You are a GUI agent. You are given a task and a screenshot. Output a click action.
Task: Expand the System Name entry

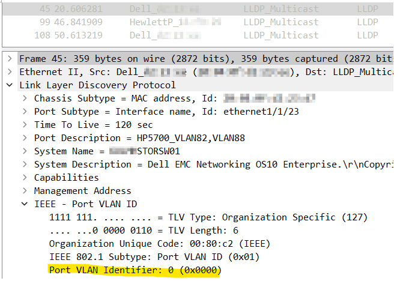[25, 151]
